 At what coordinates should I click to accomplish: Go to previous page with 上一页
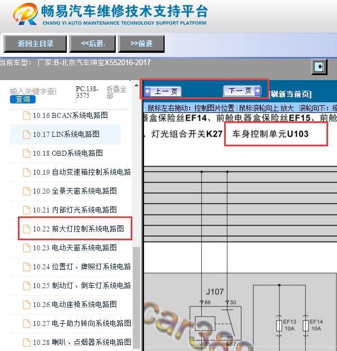[x=163, y=91]
